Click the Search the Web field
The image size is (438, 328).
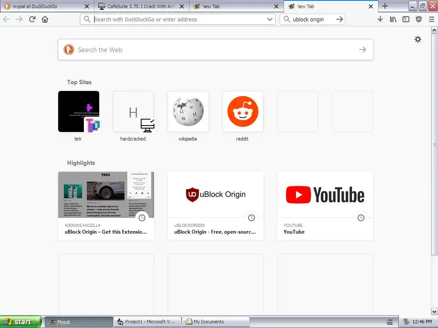tap(216, 50)
